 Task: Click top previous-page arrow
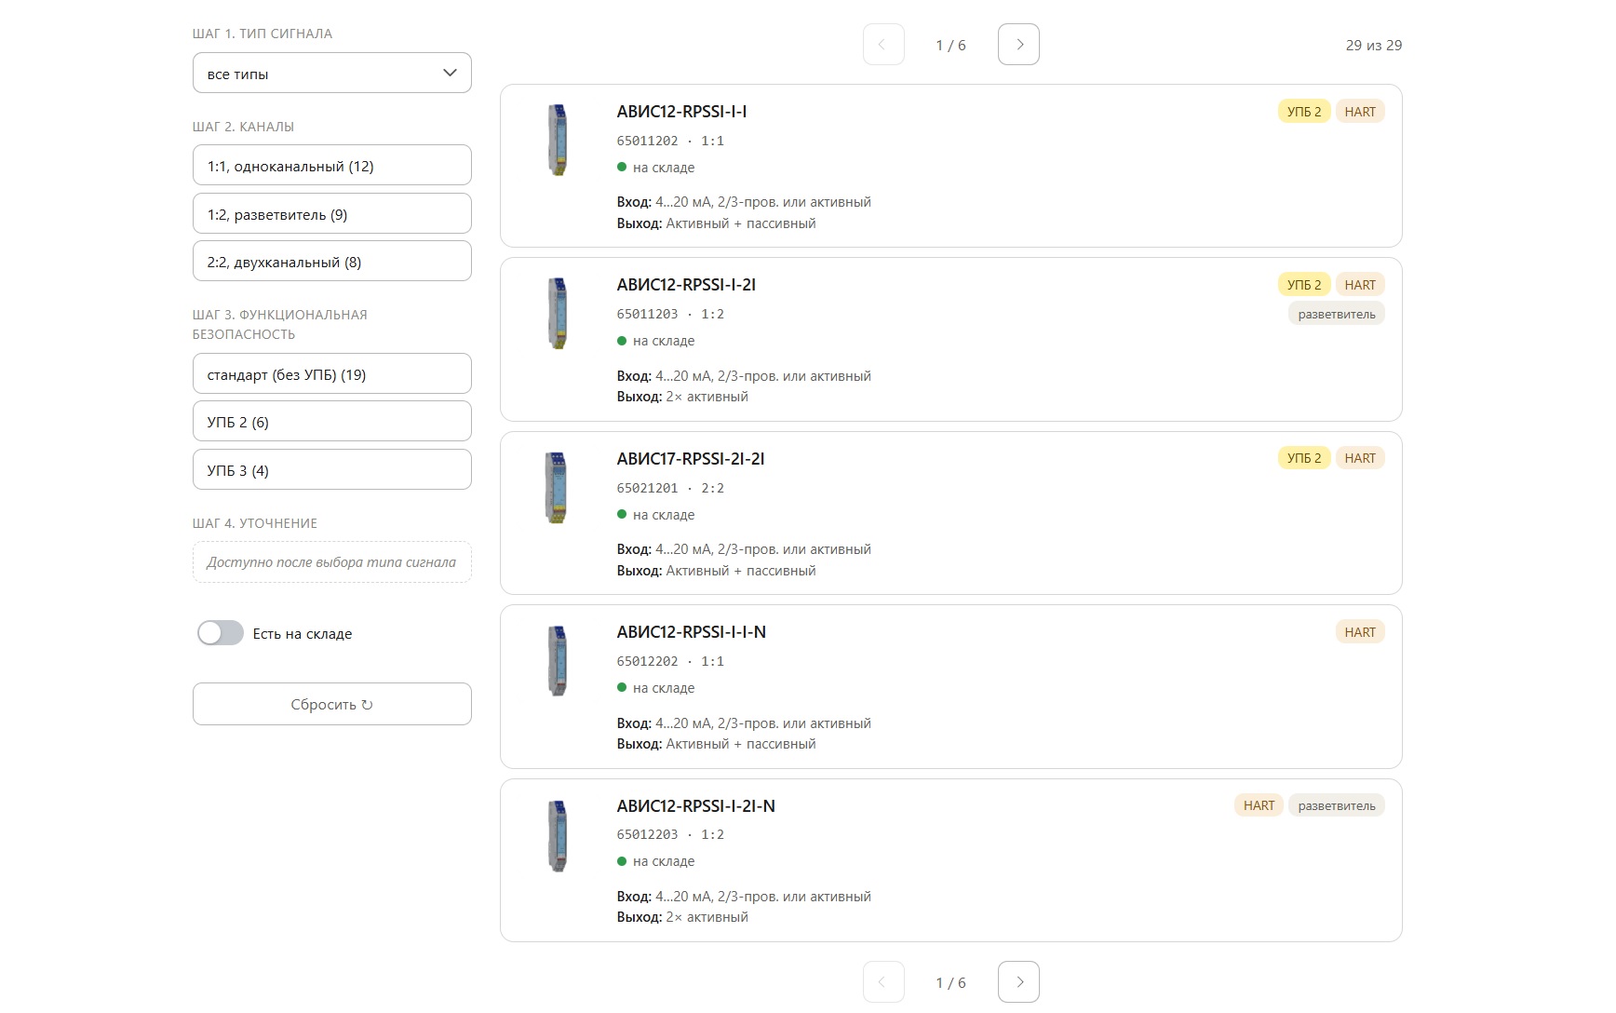click(x=883, y=45)
